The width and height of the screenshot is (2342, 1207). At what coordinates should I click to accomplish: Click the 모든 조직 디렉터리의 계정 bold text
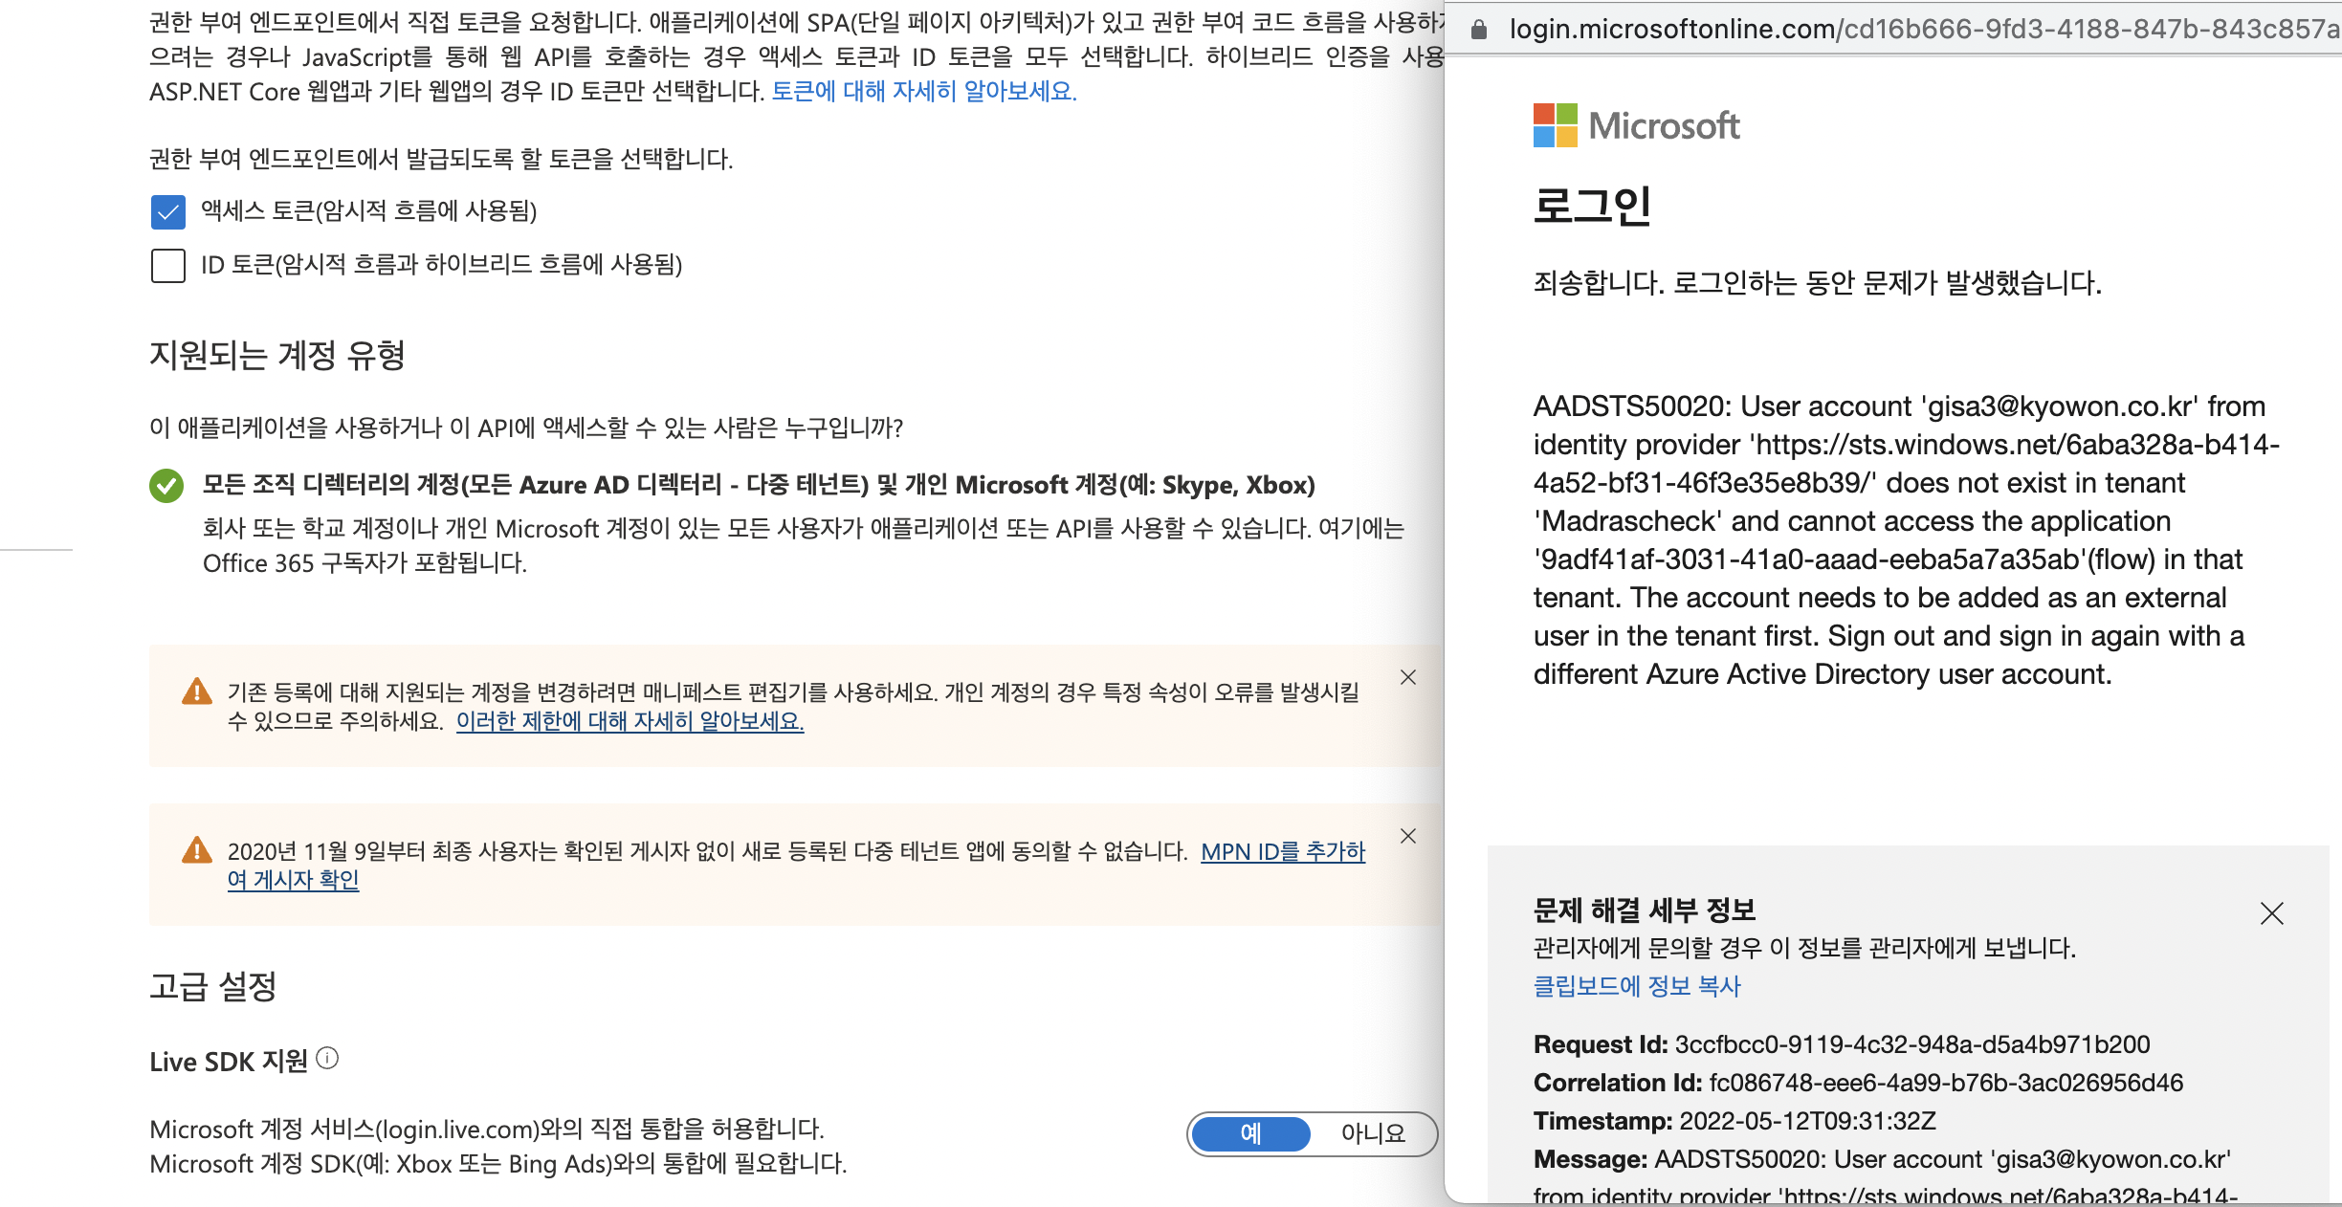[759, 486]
